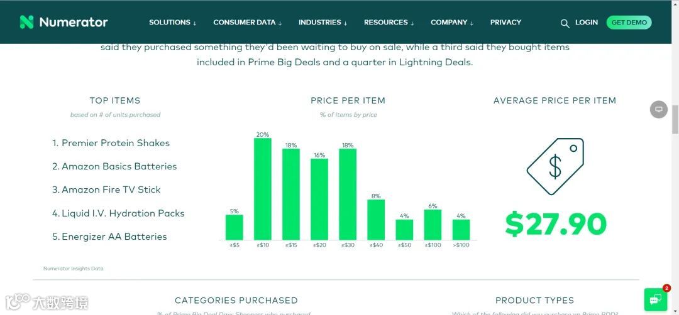Viewport: 679px width, 315px height.
Task: Expand the Consumer Data dropdown
Action: (247, 23)
